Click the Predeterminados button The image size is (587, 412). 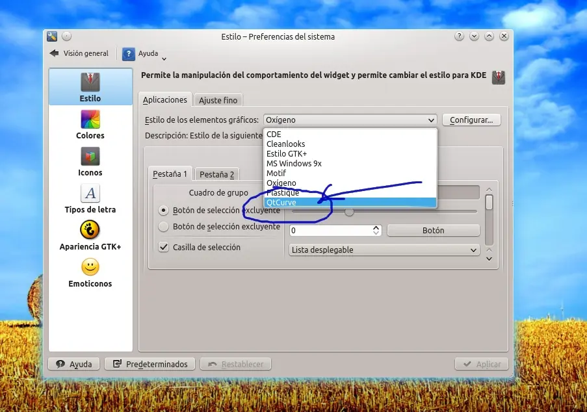click(150, 364)
